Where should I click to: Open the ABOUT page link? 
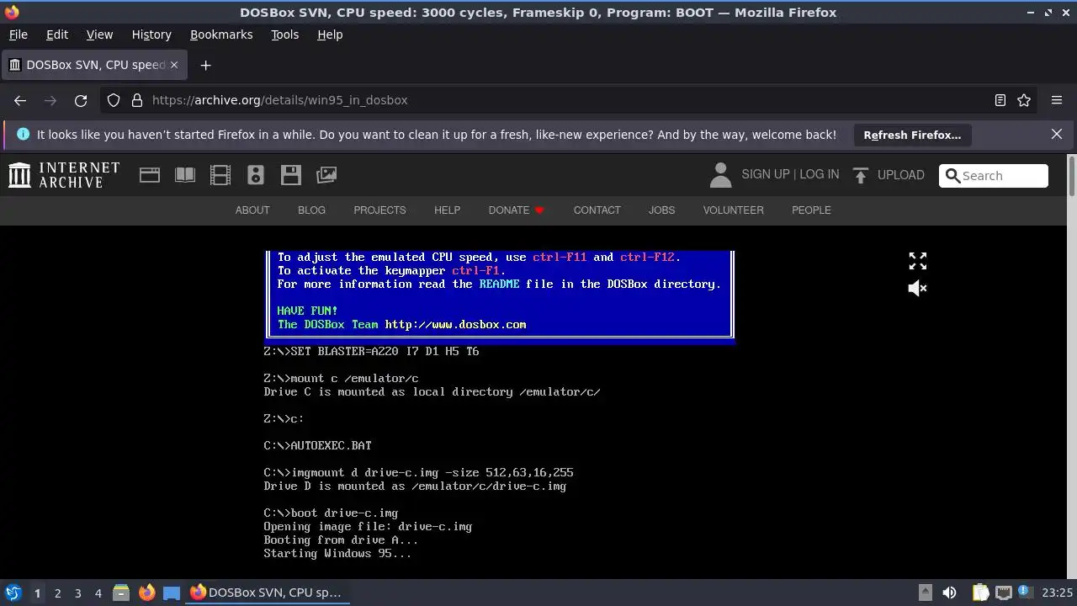252,210
